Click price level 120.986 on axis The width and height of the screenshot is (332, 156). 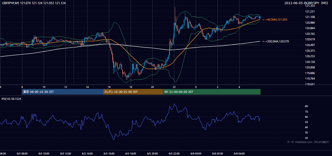310,23
